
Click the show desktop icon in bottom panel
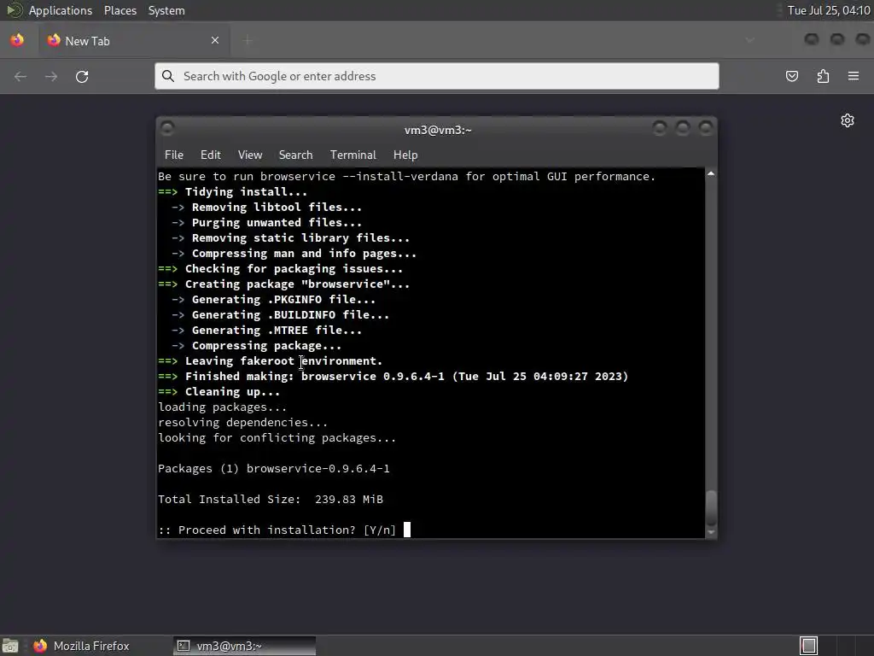pyautogui.click(x=10, y=646)
